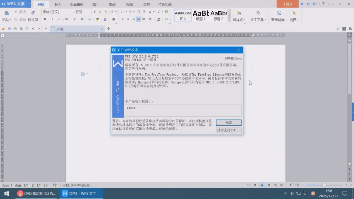Clear formatting with eraser icon
Viewport: 354px width, 199px height.
pyautogui.click(x=106, y=12)
